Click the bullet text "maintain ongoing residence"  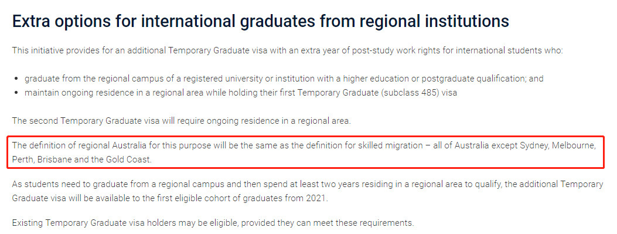coord(241,93)
